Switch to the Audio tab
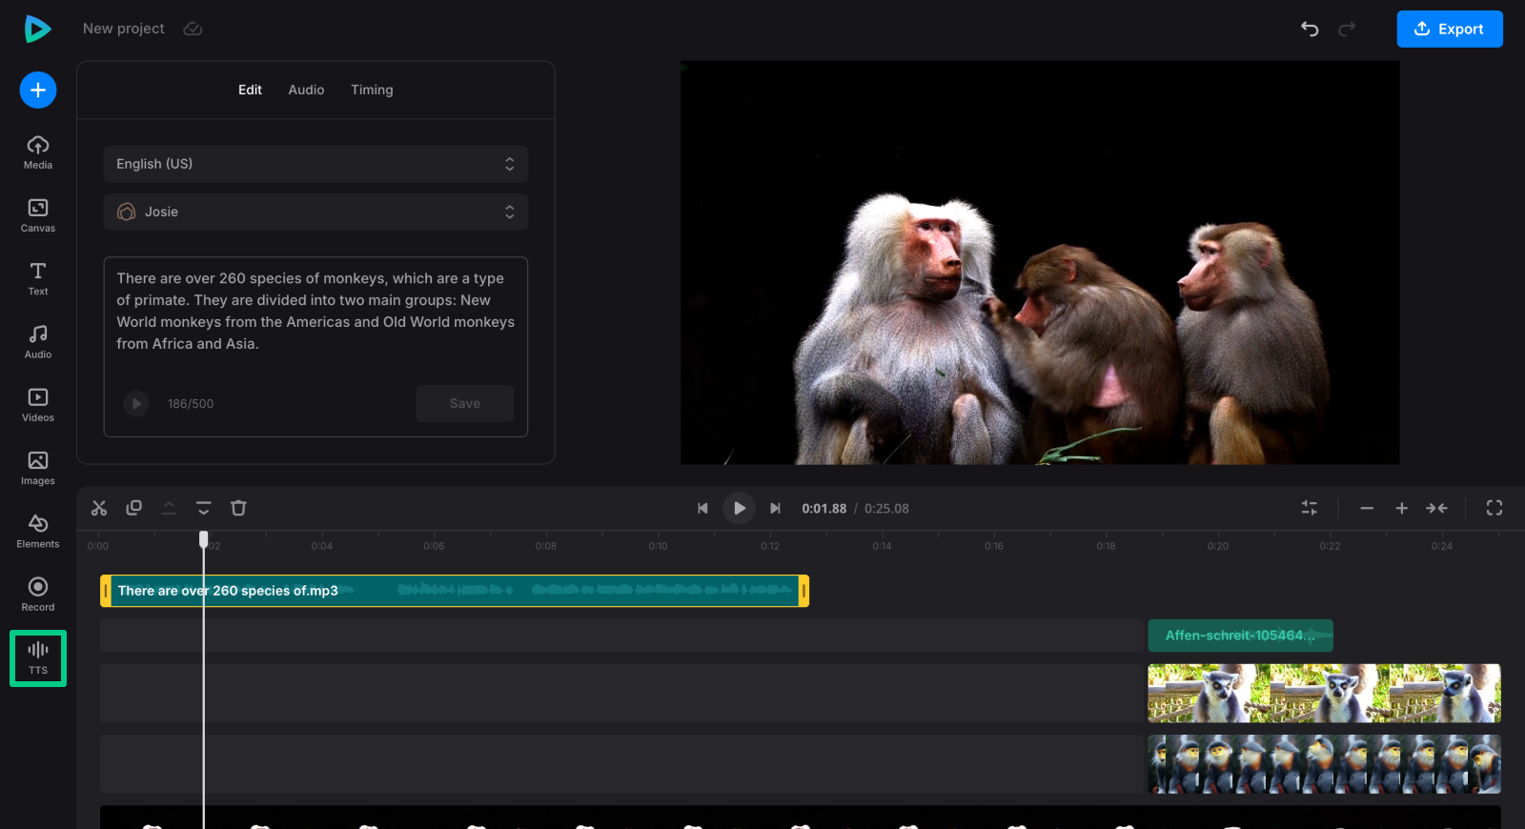The width and height of the screenshot is (1525, 829). (306, 90)
